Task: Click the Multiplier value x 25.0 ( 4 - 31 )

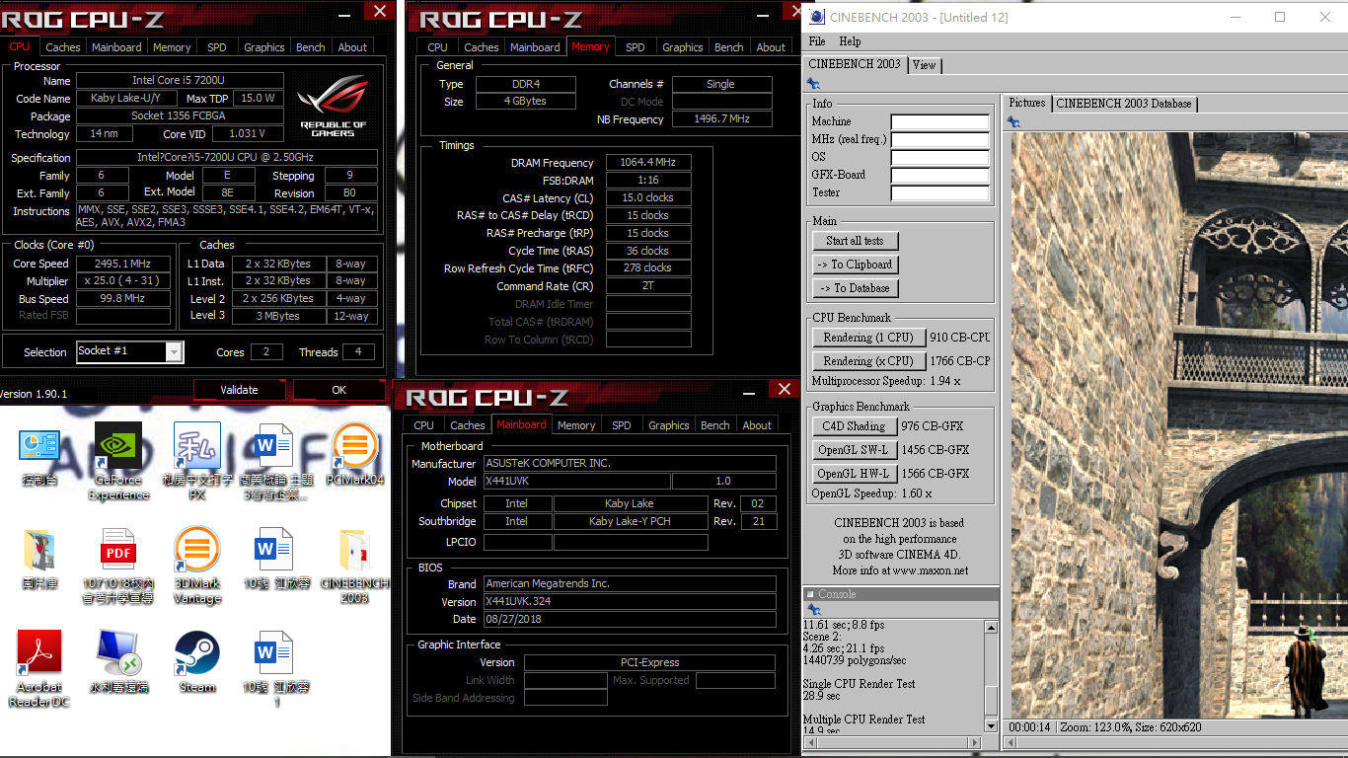Action: [123, 281]
